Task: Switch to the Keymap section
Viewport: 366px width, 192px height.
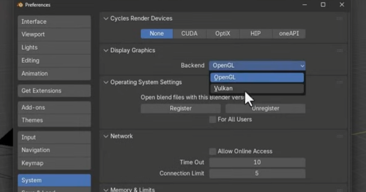Action: pyautogui.click(x=54, y=163)
